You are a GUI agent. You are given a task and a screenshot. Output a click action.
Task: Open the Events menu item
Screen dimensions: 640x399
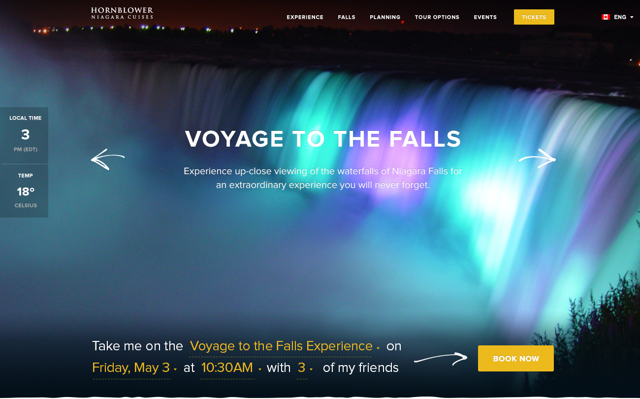pyautogui.click(x=485, y=17)
